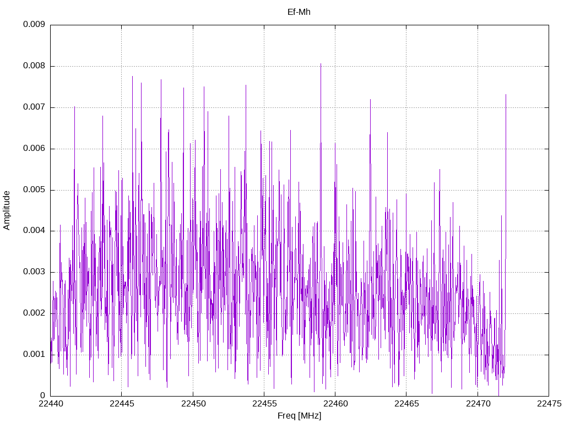The height and width of the screenshot is (423, 564).
Task: Click the tallest spectrum peak near 22459 MHz
Action: click(321, 65)
